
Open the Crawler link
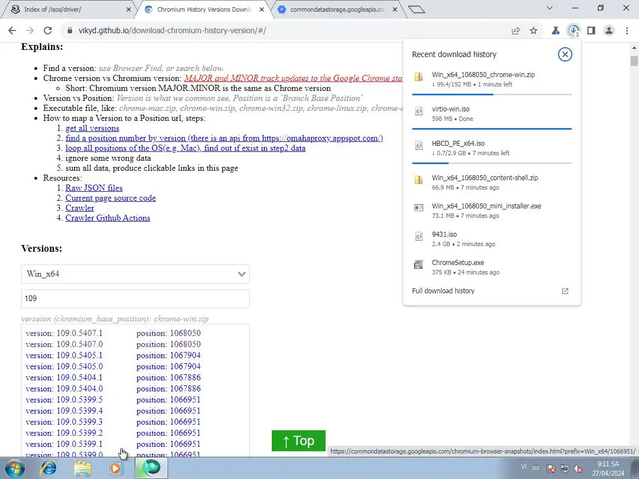[x=79, y=208]
